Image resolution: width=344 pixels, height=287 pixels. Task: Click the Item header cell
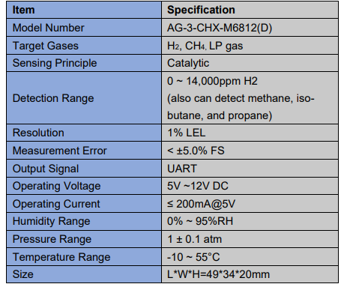point(84,10)
